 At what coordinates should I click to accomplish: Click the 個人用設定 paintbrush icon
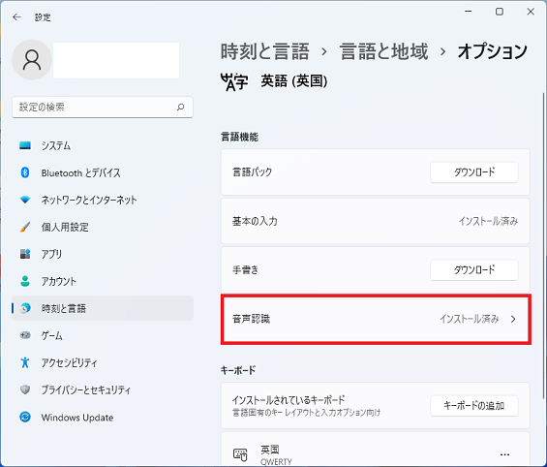25,227
